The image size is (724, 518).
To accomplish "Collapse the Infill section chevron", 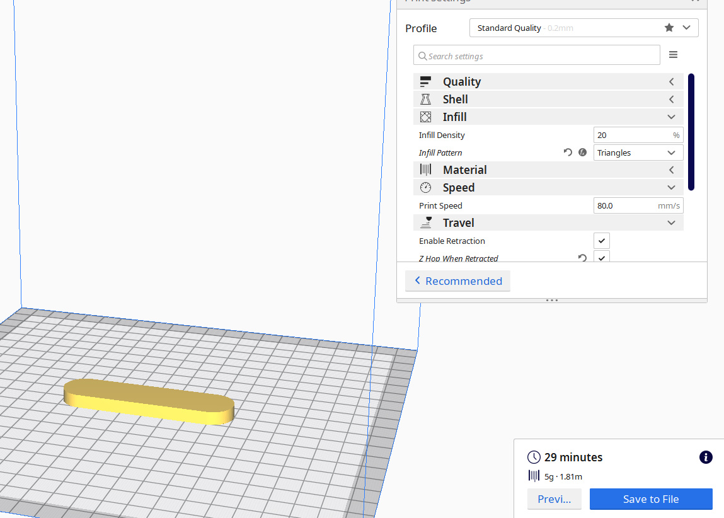I will coord(671,117).
